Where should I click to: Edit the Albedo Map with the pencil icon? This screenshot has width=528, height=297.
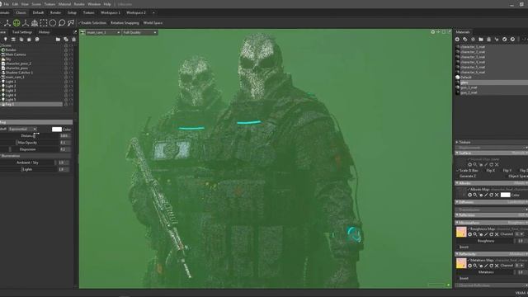486,195
